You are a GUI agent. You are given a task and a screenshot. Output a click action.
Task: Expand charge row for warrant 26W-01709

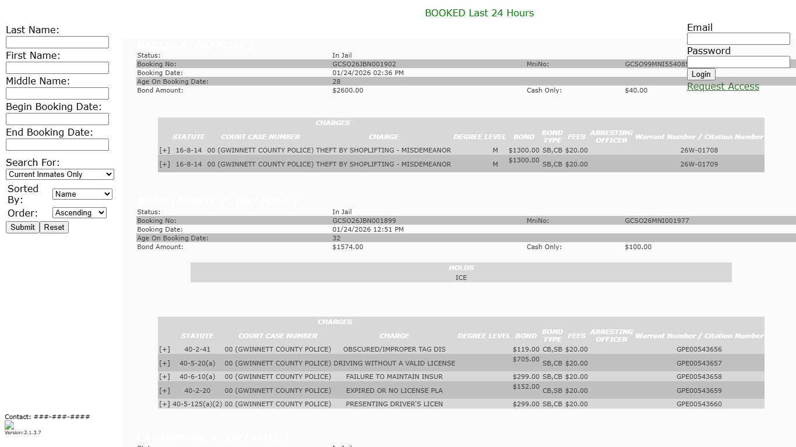[164, 164]
